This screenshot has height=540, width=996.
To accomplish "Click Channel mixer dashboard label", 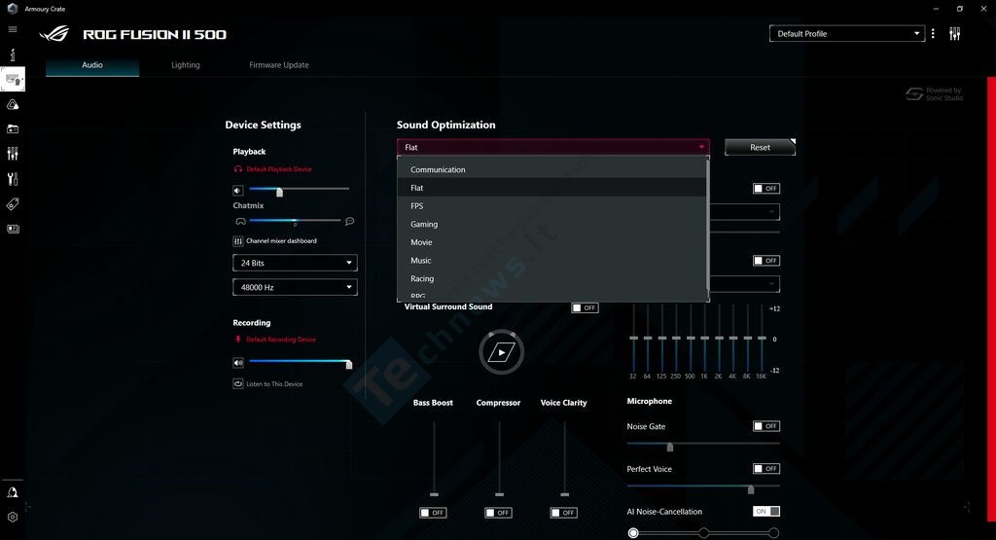I will [x=281, y=240].
